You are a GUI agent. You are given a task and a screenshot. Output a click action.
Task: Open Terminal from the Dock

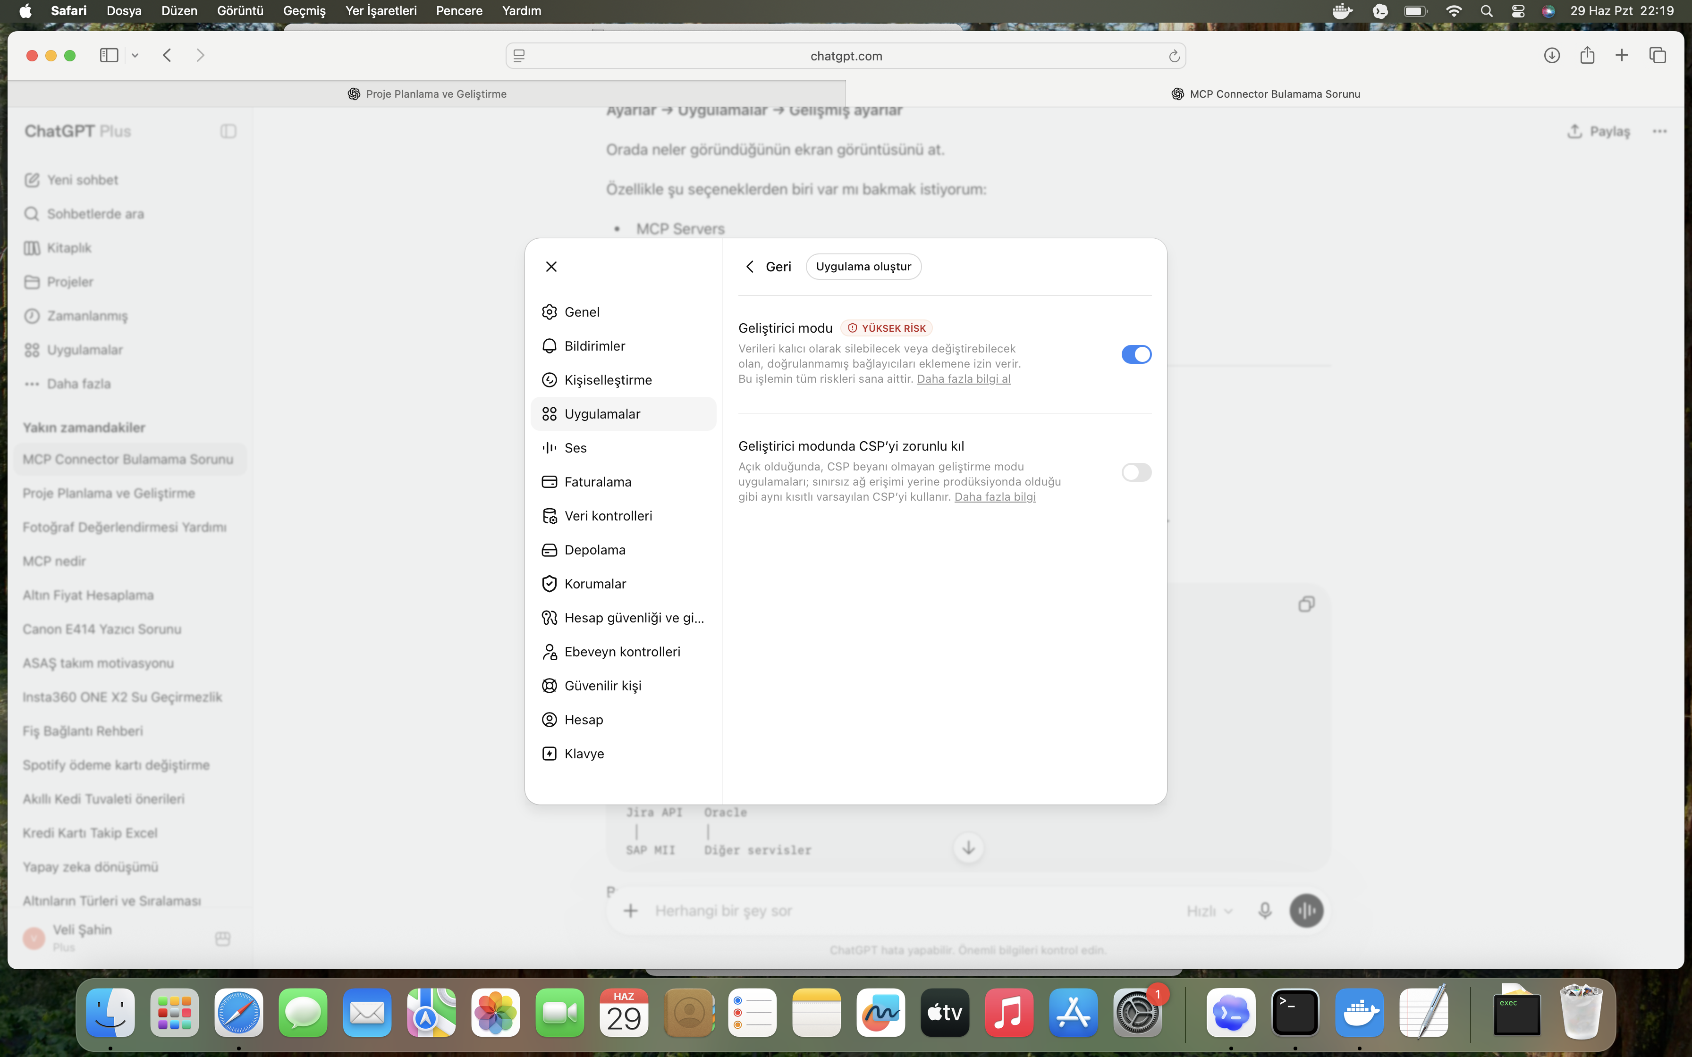(1295, 1012)
